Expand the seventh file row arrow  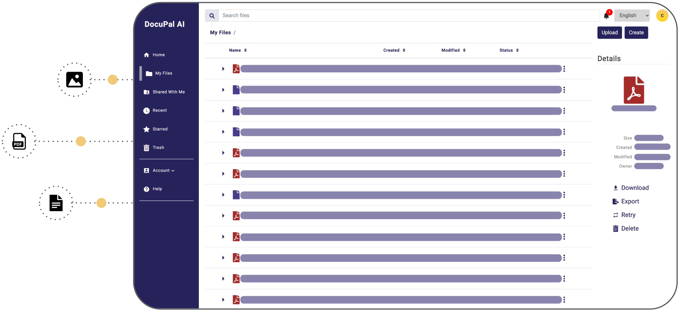click(x=223, y=195)
